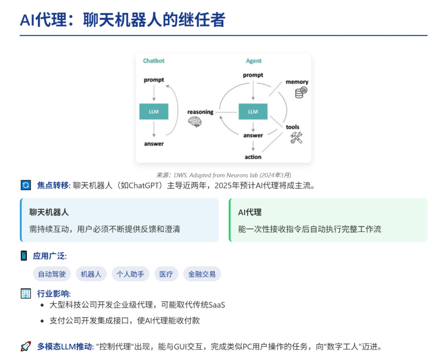Screen dimensions: 447x358
Task: Click the reasoning label in diagram
Action: point(200,112)
